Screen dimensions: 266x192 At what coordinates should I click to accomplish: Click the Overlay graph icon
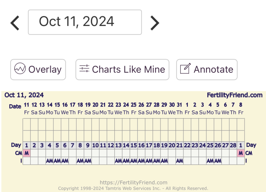[x=20, y=69]
